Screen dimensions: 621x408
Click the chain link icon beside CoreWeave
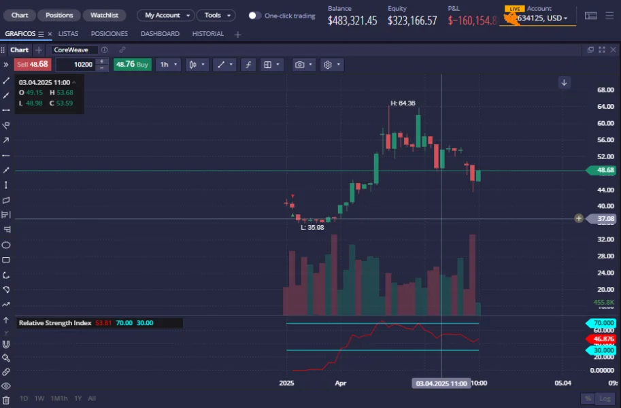pyautogui.click(x=122, y=50)
